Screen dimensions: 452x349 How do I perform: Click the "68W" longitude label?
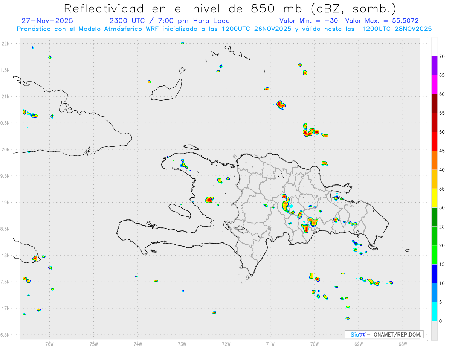[x=403, y=344]
